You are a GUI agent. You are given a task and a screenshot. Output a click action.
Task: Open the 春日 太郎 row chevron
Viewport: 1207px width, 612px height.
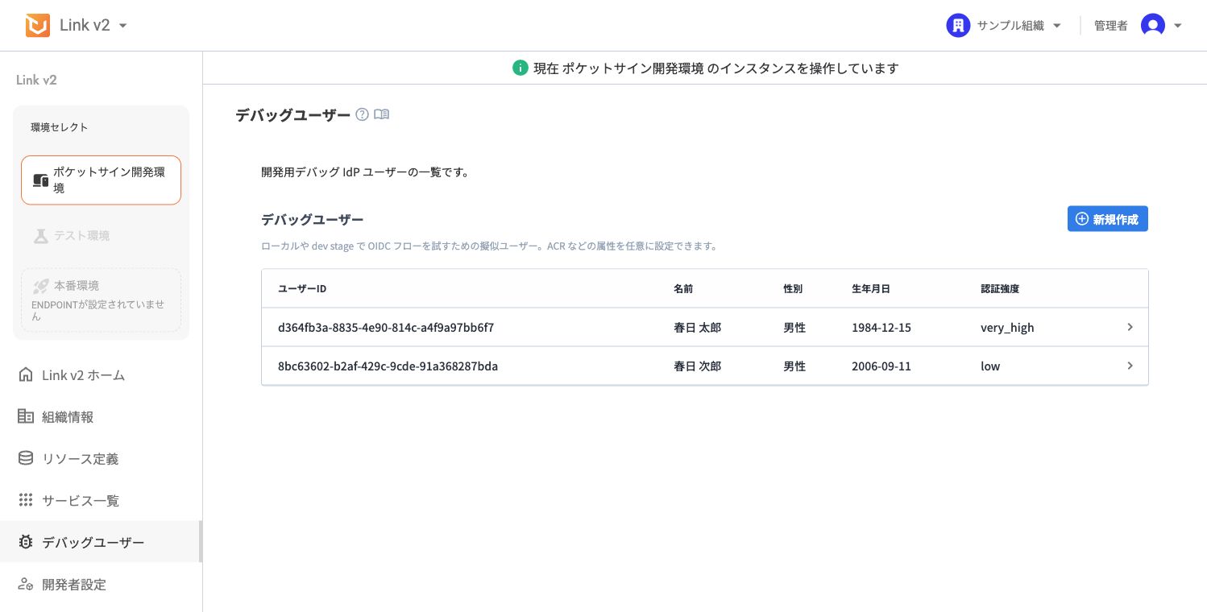tap(1130, 327)
